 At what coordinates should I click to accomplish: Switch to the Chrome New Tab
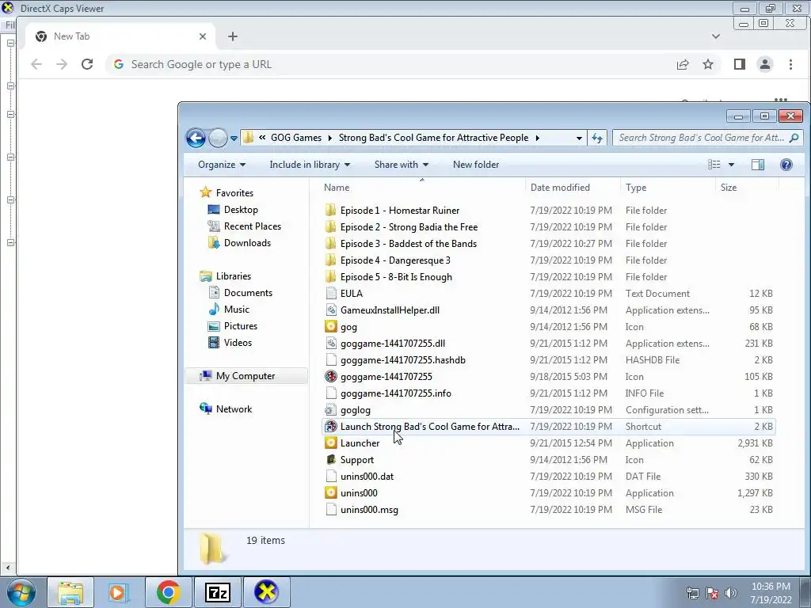(119, 36)
